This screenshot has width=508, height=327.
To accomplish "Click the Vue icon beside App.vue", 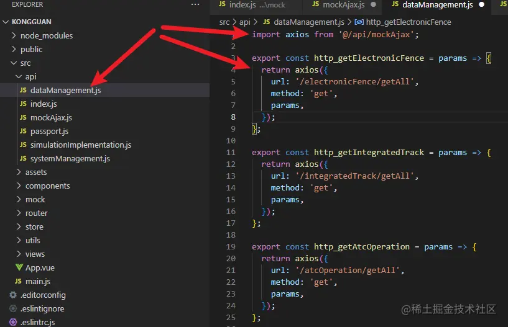I will [19, 267].
